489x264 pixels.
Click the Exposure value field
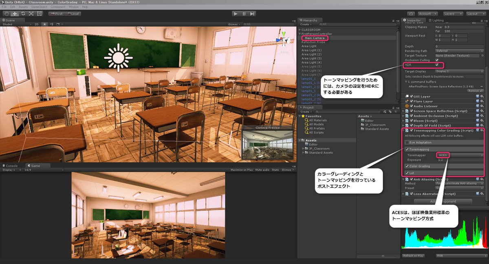(460, 160)
